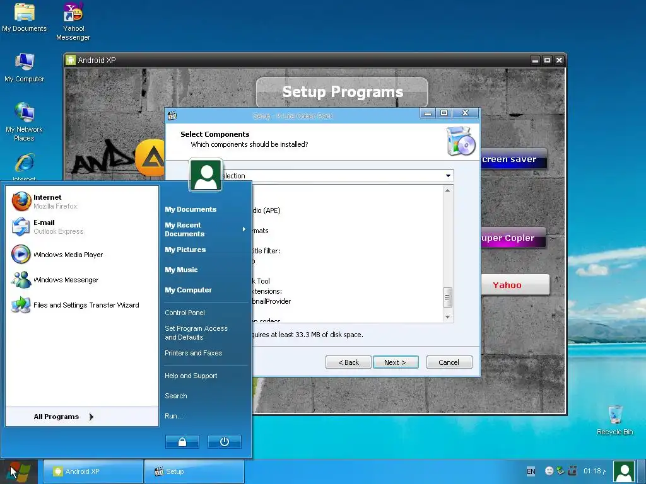Click the Android XP window title icon

[x=71, y=60]
